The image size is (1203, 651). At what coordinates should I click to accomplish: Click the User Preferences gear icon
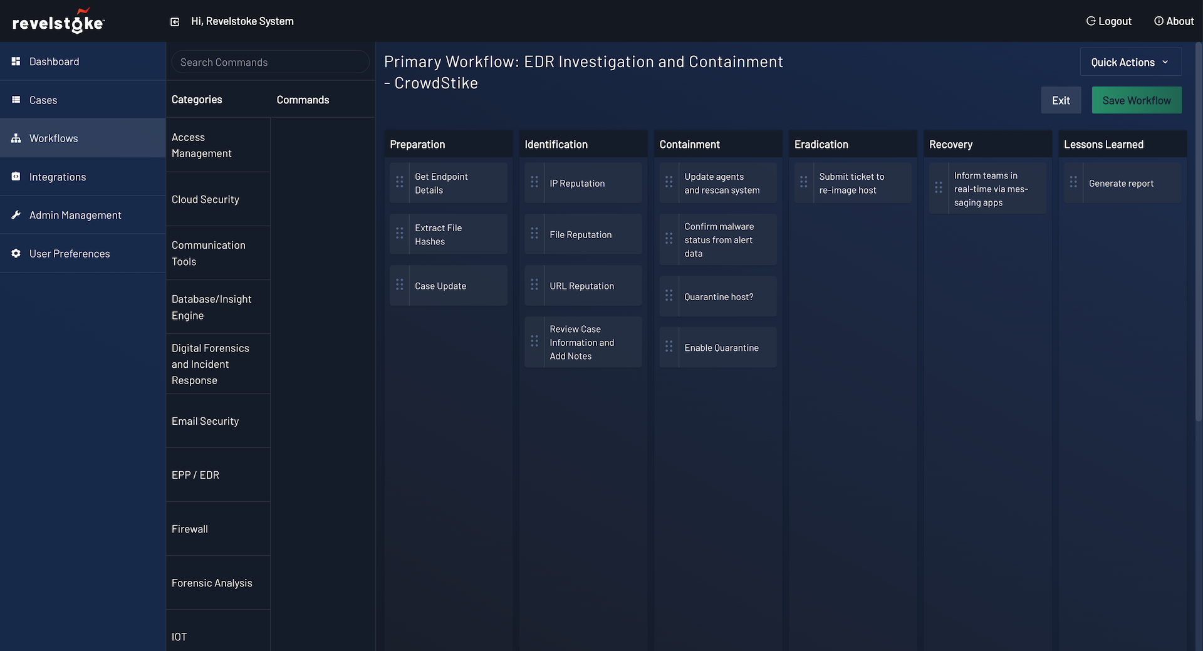pos(16,253)
